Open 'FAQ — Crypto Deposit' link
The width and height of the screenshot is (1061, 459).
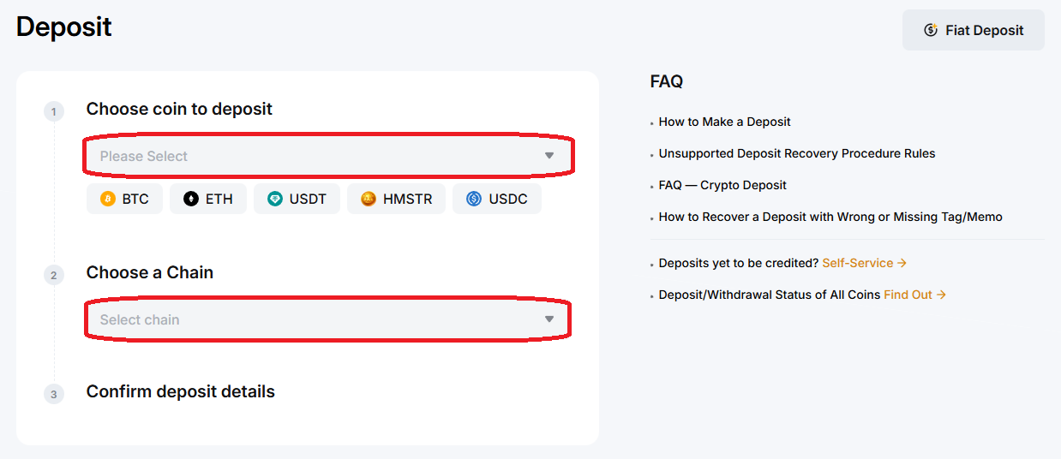[722, 185]
